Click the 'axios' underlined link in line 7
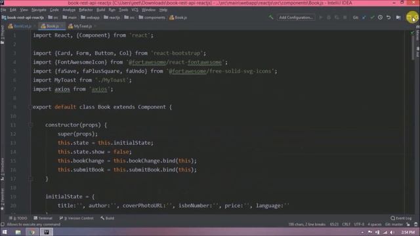420x236 pixels. (x=99, y=89)
